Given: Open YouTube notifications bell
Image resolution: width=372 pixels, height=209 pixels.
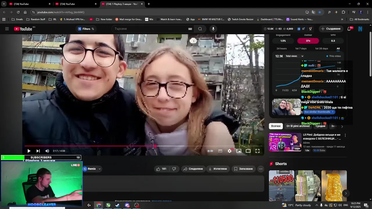Looking at the screenshot, I should pos(349,29).
